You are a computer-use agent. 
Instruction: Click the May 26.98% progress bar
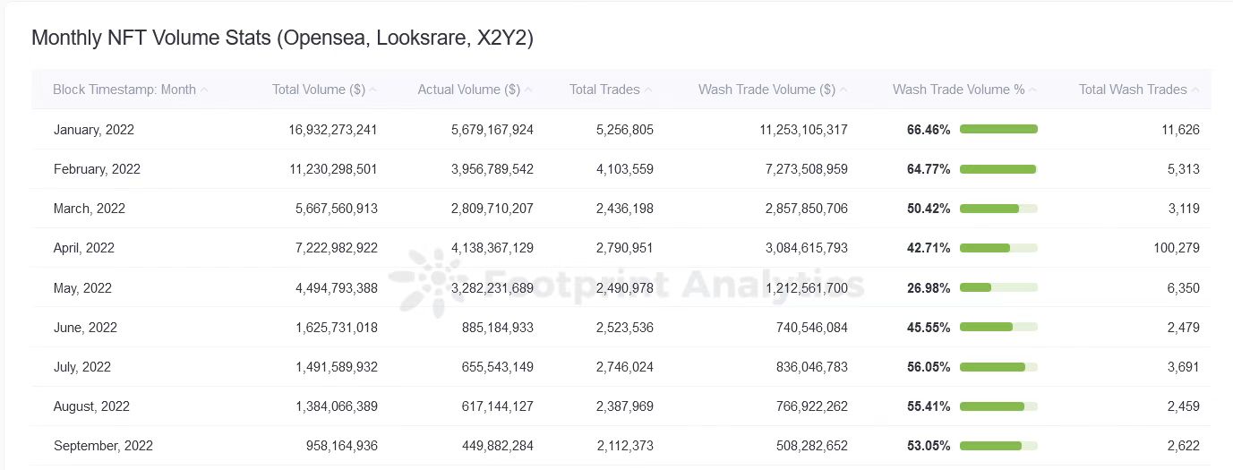998,288
